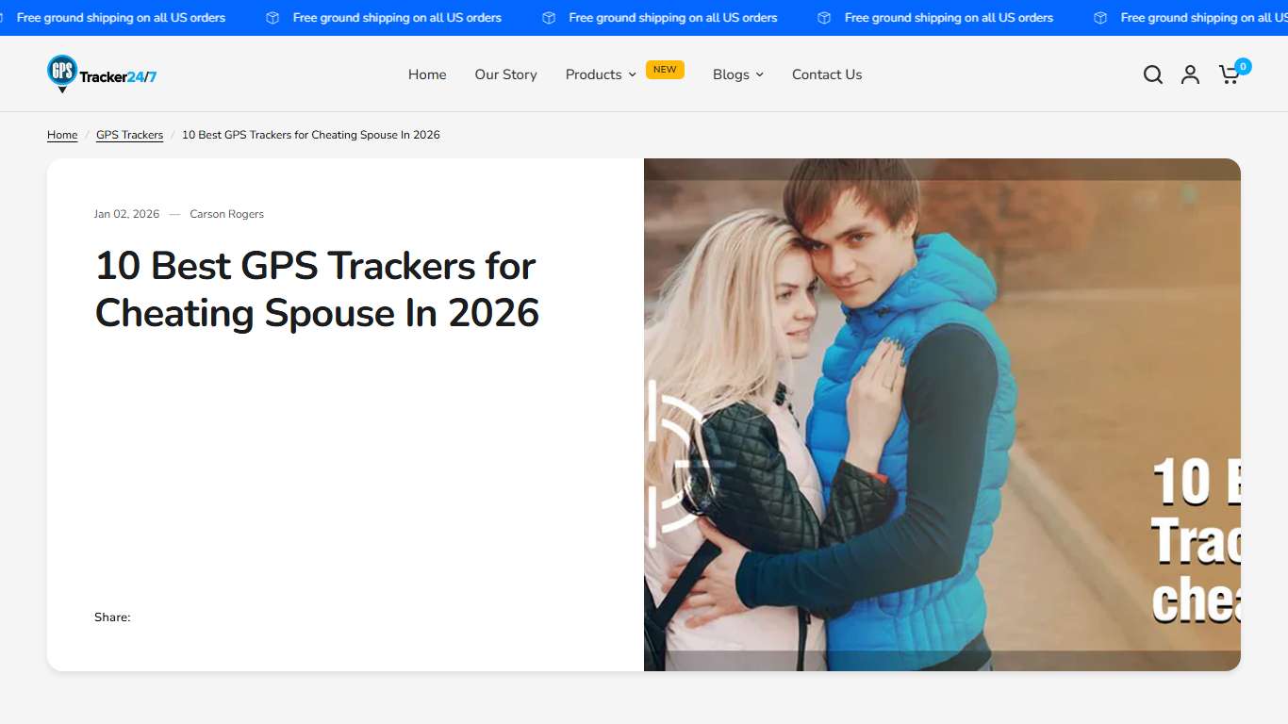Select Home in the navigation menu
The width and height of the screenshot is (1288, 724).
click(426, 74)
